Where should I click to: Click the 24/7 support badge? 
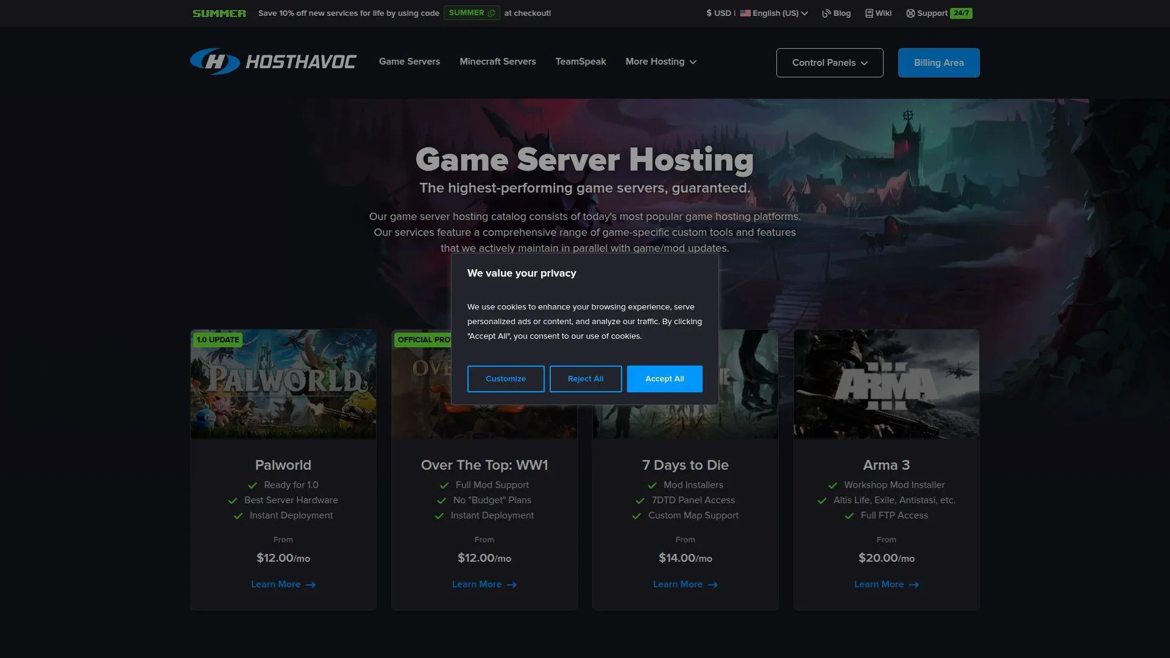coord(962,13)
